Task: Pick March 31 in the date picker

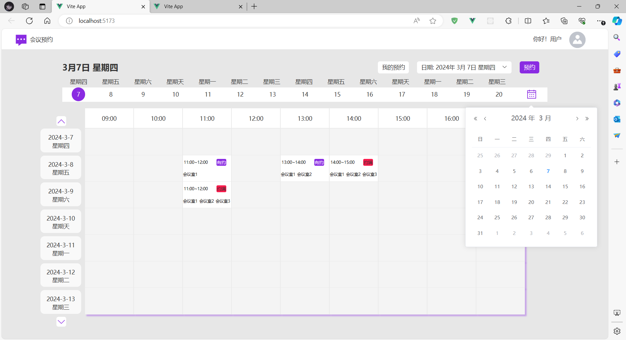Action: click(480, 233)
